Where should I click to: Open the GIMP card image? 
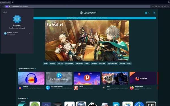tap(115, 78)
